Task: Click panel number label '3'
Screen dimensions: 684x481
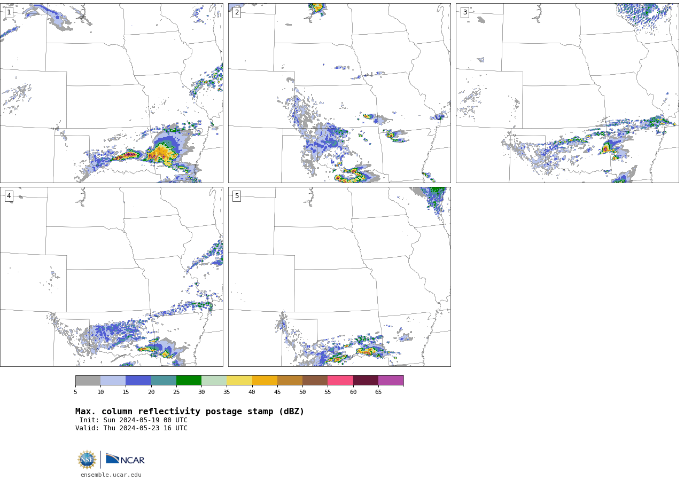Action: click(464, 12)
